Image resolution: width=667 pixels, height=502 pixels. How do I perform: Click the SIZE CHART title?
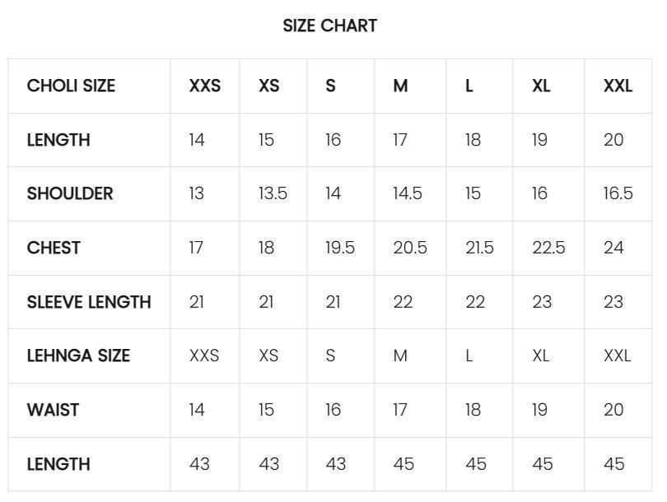pyautogui.click(x=329, y=26)
